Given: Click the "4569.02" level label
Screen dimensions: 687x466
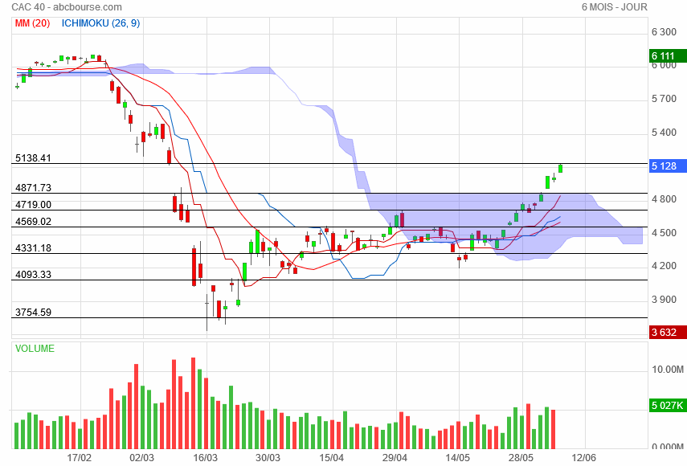Looking at the screenshot, I should [33, 221].
